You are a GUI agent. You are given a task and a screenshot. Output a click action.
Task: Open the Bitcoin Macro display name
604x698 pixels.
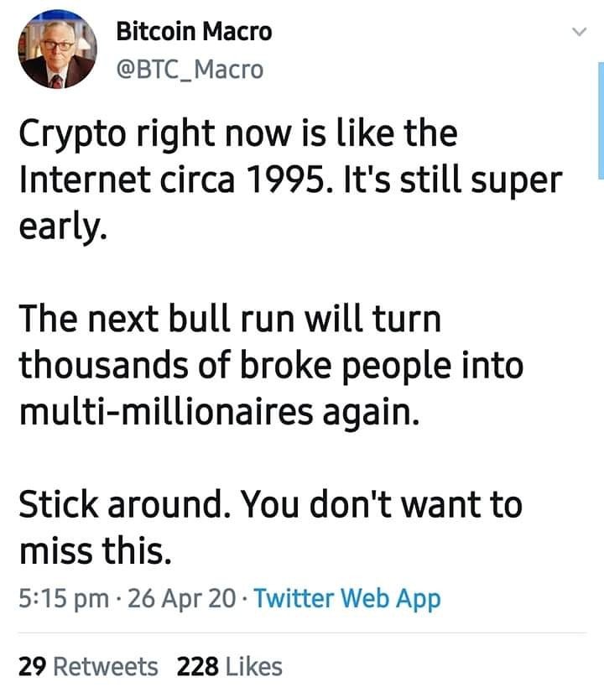click(194, 32)
